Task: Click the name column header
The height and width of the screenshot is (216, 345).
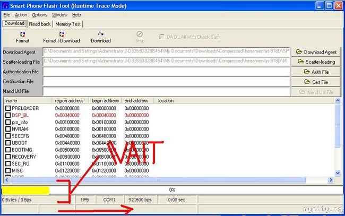Action: 28,100
